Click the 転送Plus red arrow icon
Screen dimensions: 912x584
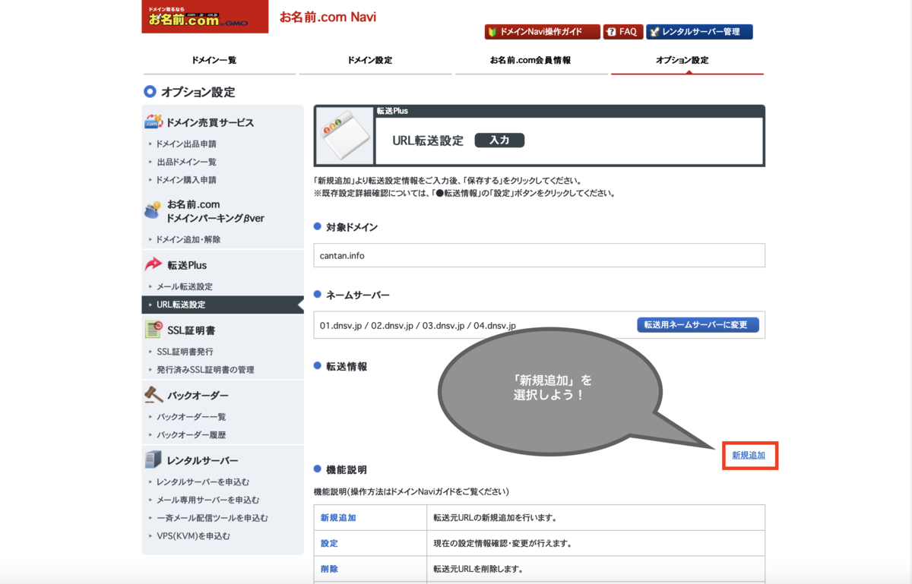pyautogui.click(x=153, y=264)
